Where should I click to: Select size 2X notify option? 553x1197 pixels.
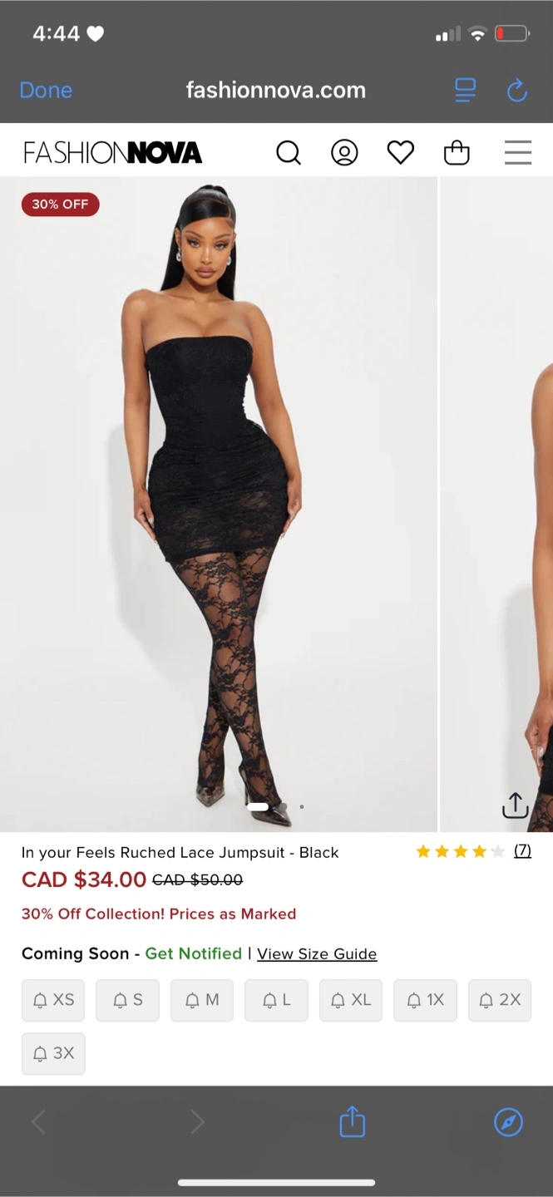pos(500,1000)
